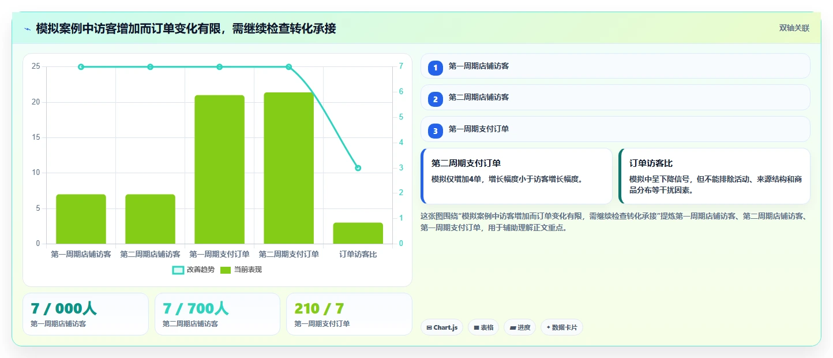Select the 第一周期店铺访客 list row
The width and height of the screenshot is (833, 358).
point(616,66)
